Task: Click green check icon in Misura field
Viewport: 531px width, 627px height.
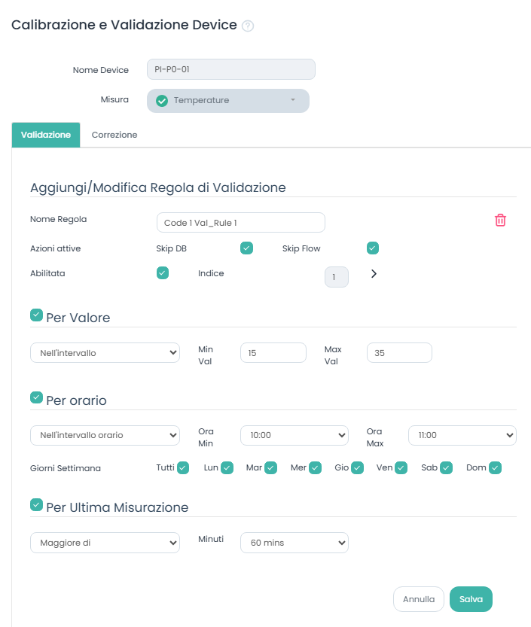Action: [x=161, y=101]
